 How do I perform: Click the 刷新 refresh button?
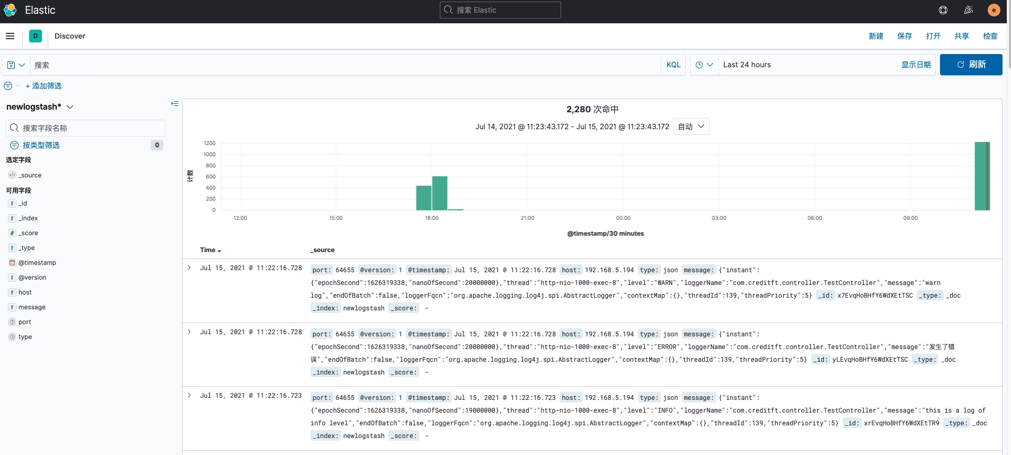pyautogui.click(x=971, y=65)
